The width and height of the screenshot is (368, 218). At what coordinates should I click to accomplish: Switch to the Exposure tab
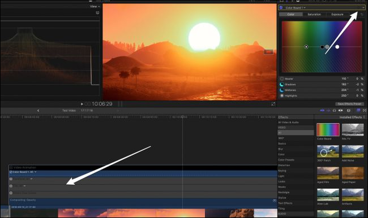click(x=337, y=14)
